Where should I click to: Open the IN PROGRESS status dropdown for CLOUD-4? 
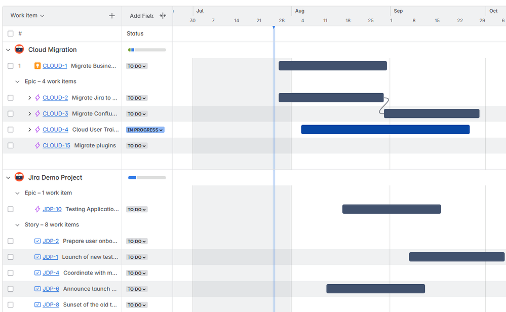pyautogui.click(x=145, y=130)
